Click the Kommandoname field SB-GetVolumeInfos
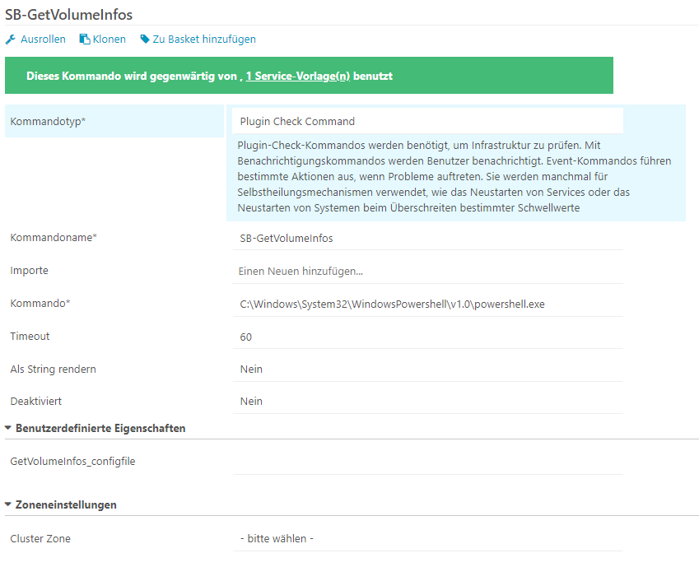699x567 pixels. pyautogui.click(x=427, y=238)
